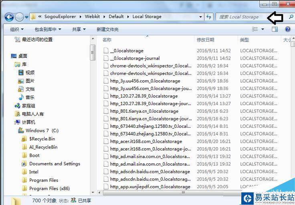The height and width of the screenshot is (205, 295).
Task: Select http_120.27.28.39_0.localstorage file icon
Action: (x=106, y=96)
